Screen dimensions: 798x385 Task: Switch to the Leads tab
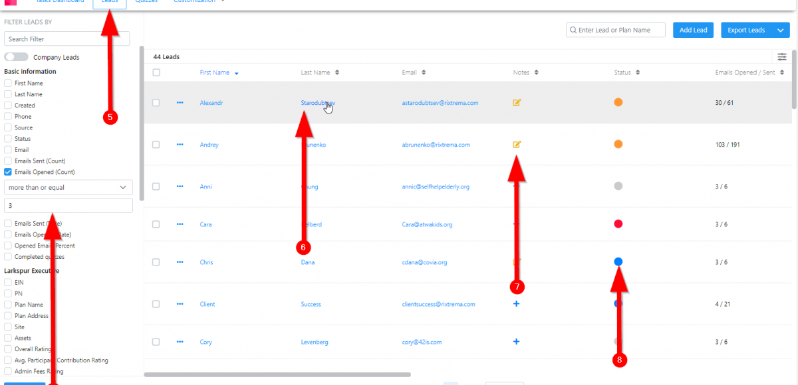tap(110, 2)
